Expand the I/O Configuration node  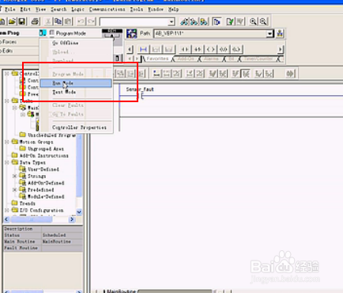(7, 210)
